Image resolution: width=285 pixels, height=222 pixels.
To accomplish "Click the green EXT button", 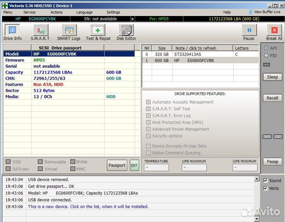I will [134, 165].
